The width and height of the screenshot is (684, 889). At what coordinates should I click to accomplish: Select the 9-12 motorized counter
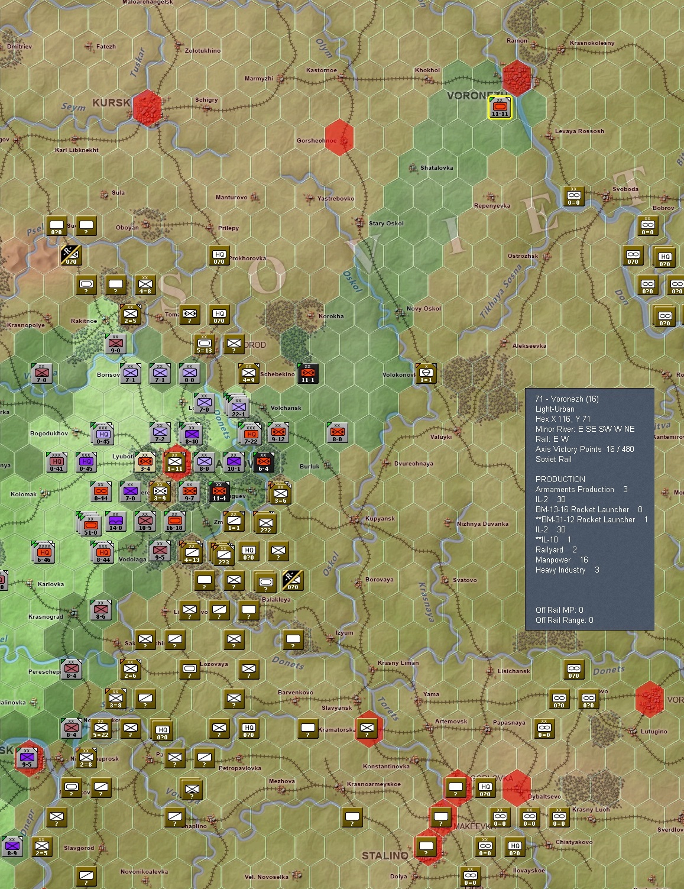(278, 432)
